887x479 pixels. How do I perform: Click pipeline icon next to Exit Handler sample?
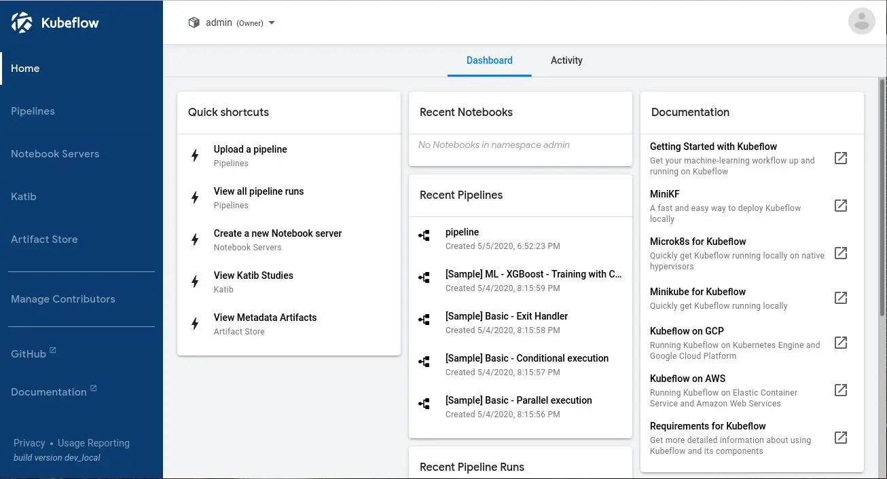coord(424,320)
